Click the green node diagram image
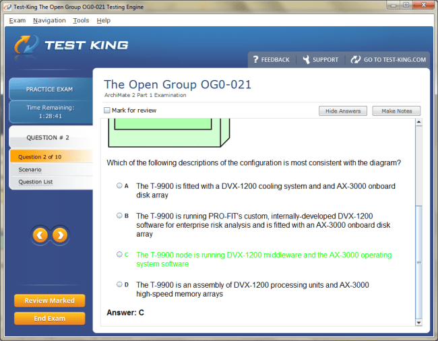Image resolution: width=438 pixels, height=341 pixels. (169, 133)
